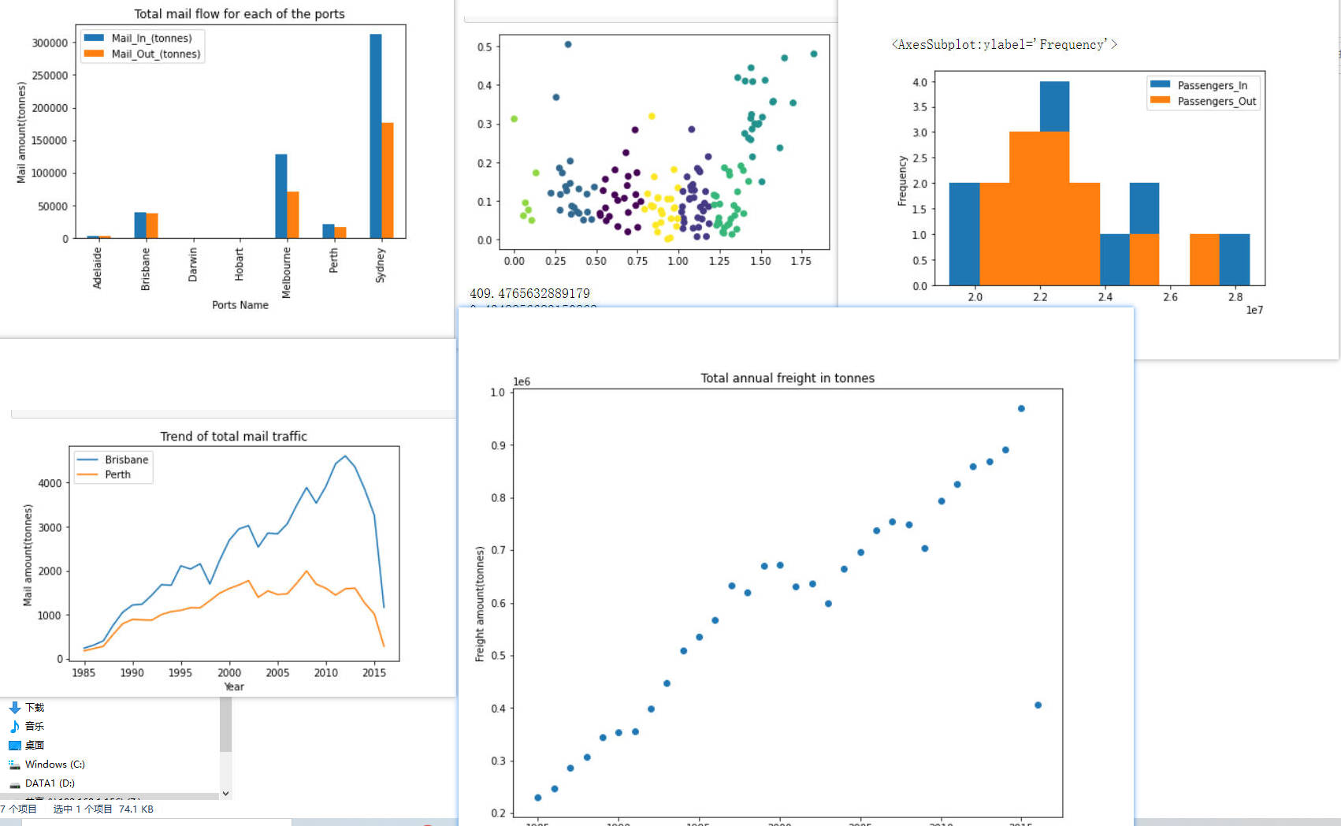The height and width of the screenshot is (826, 1341).
Task: Click the blue download arrow icon for 下载
Action: 14,708
